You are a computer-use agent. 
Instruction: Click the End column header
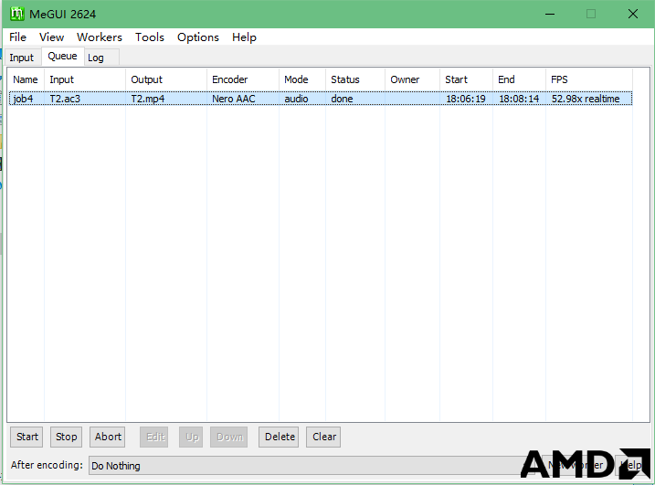[519, 79]
